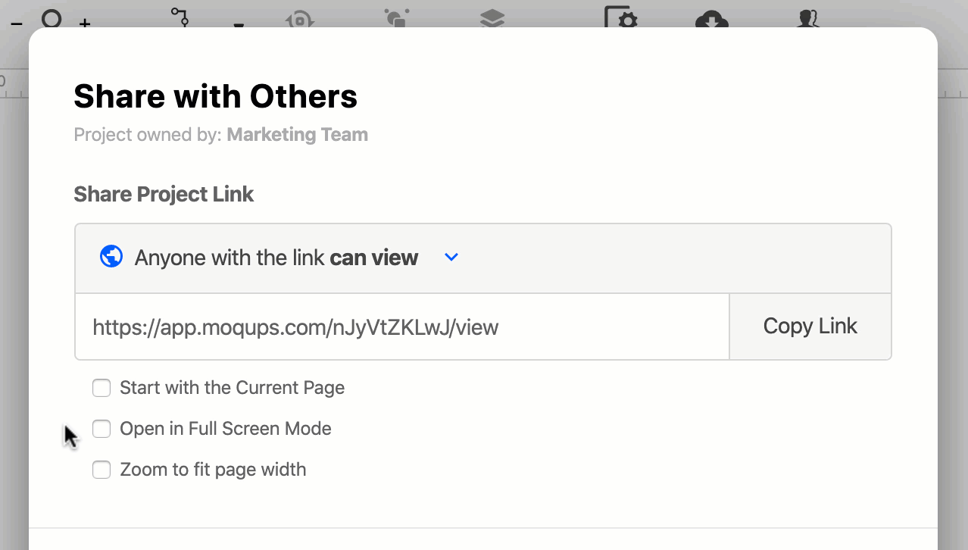Expand the link permission chevron
This screenshot has height=550, width=968.
[451, 257]
